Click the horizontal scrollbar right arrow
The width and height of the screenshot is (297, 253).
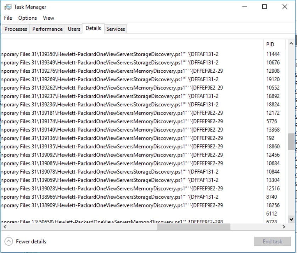(284, 227)
